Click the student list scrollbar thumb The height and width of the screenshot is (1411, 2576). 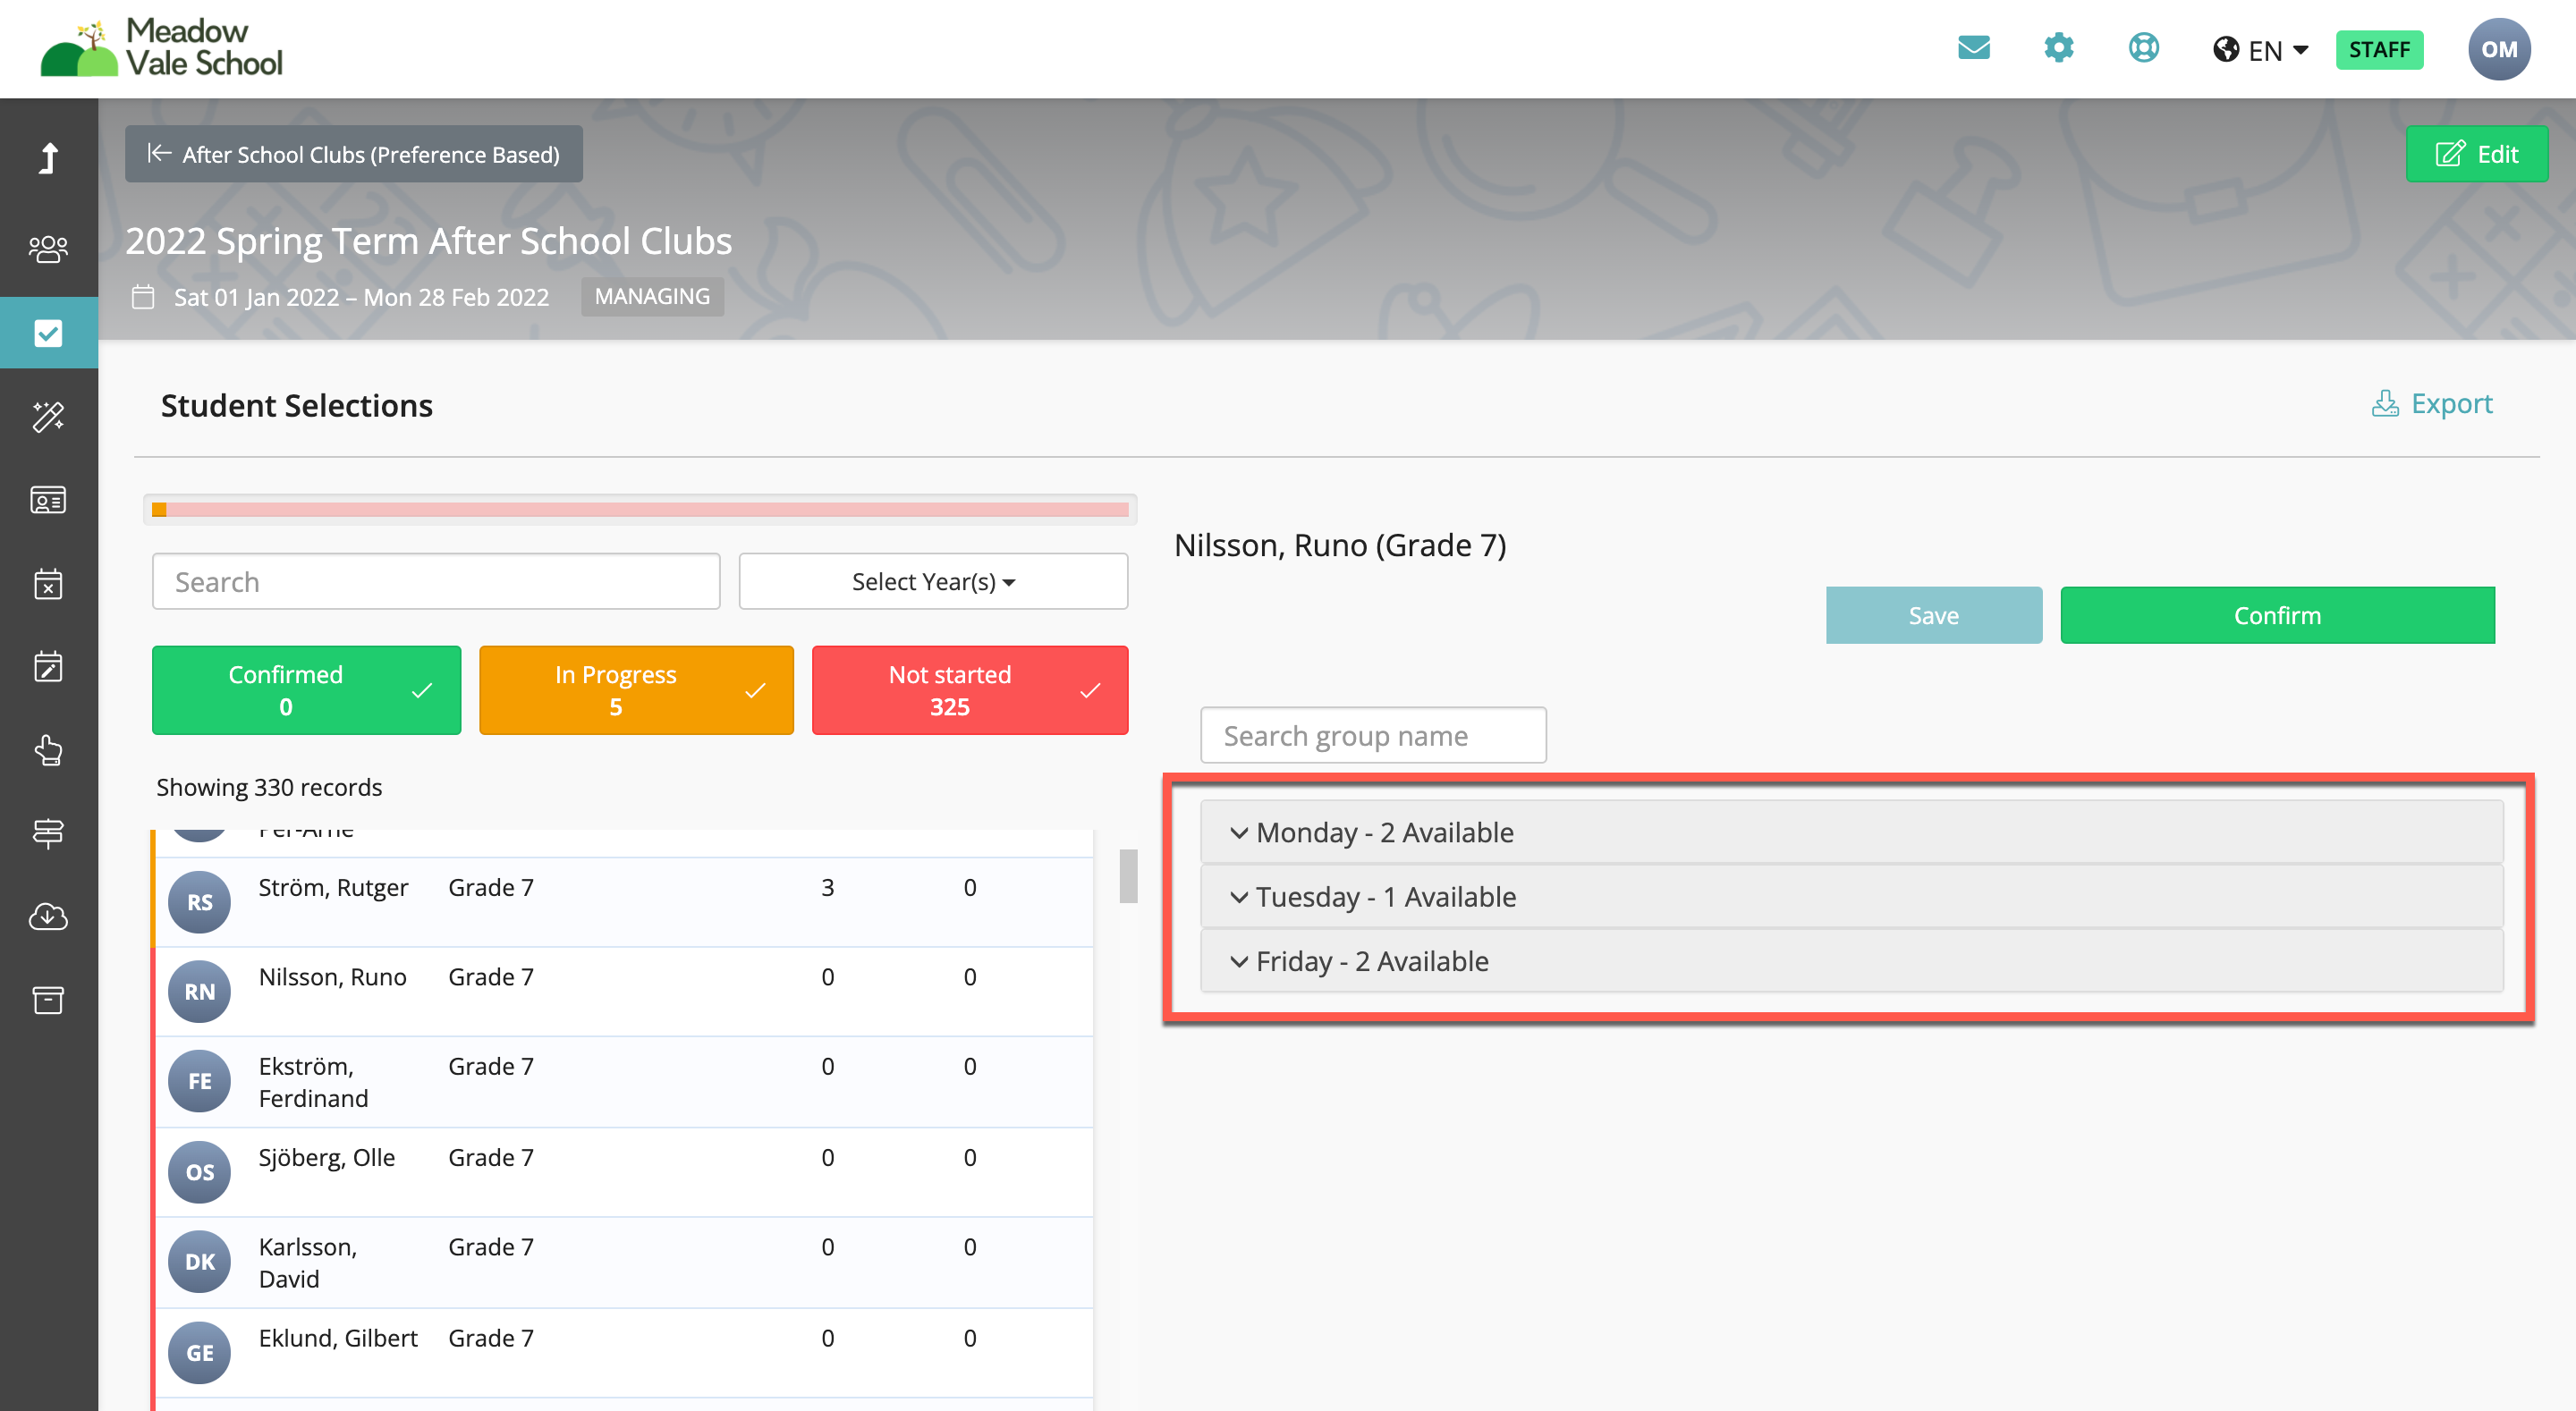(1128, 876)
